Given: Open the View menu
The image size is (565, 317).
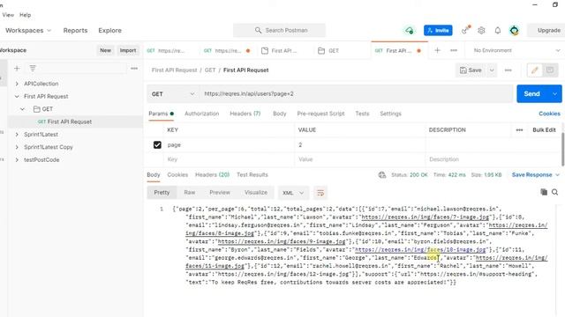Looking at the screenshot, I should [8, 15].
